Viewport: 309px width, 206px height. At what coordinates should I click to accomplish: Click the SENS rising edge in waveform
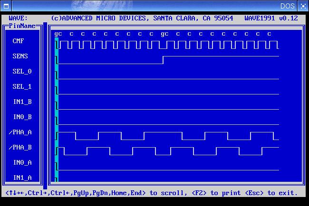[x=163, y=60]
